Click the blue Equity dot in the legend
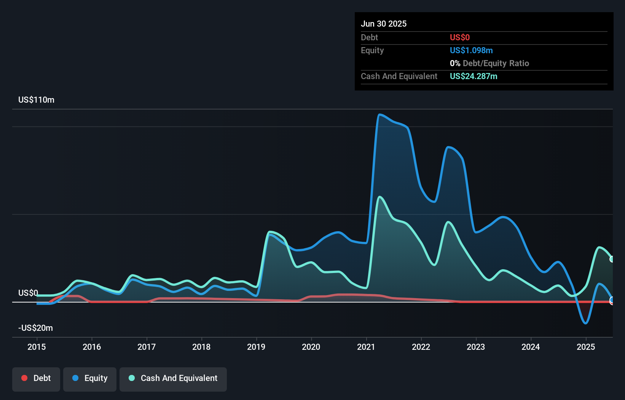This screenshot has height=400, width=625. click(x=76, y=378)
